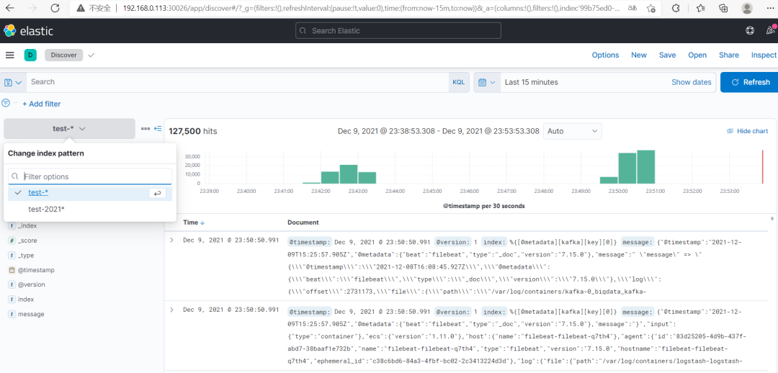Image resolution: width=778 pixels, height=373 pixels.
Task: Click the Discover breadcrumb chevron
Action: click(x=91, y=55)
